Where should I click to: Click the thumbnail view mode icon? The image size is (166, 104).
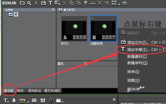pyautogui.click(x=114, y=3)
